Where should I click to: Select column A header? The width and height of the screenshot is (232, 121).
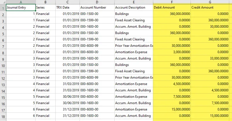[21, 2]
